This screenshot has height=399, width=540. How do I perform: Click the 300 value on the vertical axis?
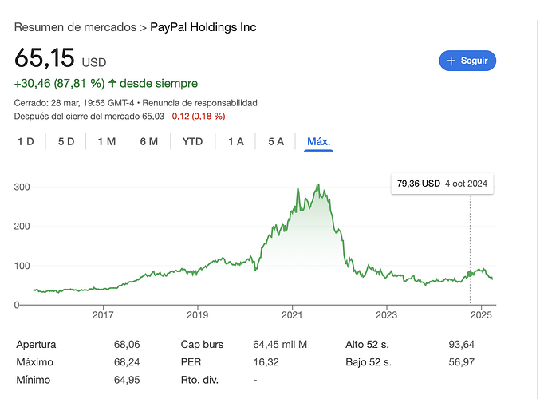click(22, 187)
